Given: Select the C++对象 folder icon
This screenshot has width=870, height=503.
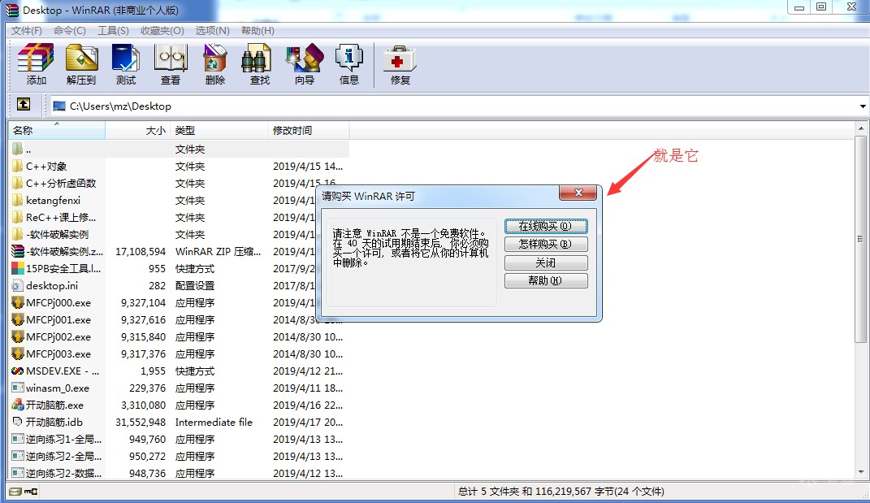Looking at the screenshot, I should click(18, 166).
